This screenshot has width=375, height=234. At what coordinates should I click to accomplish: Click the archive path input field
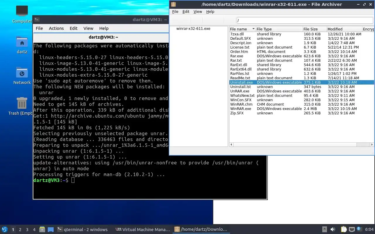(305, 20)
